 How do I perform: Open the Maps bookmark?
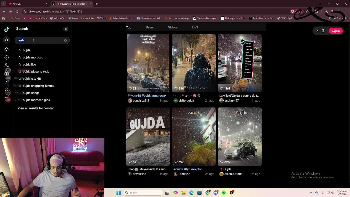point(73,18)
